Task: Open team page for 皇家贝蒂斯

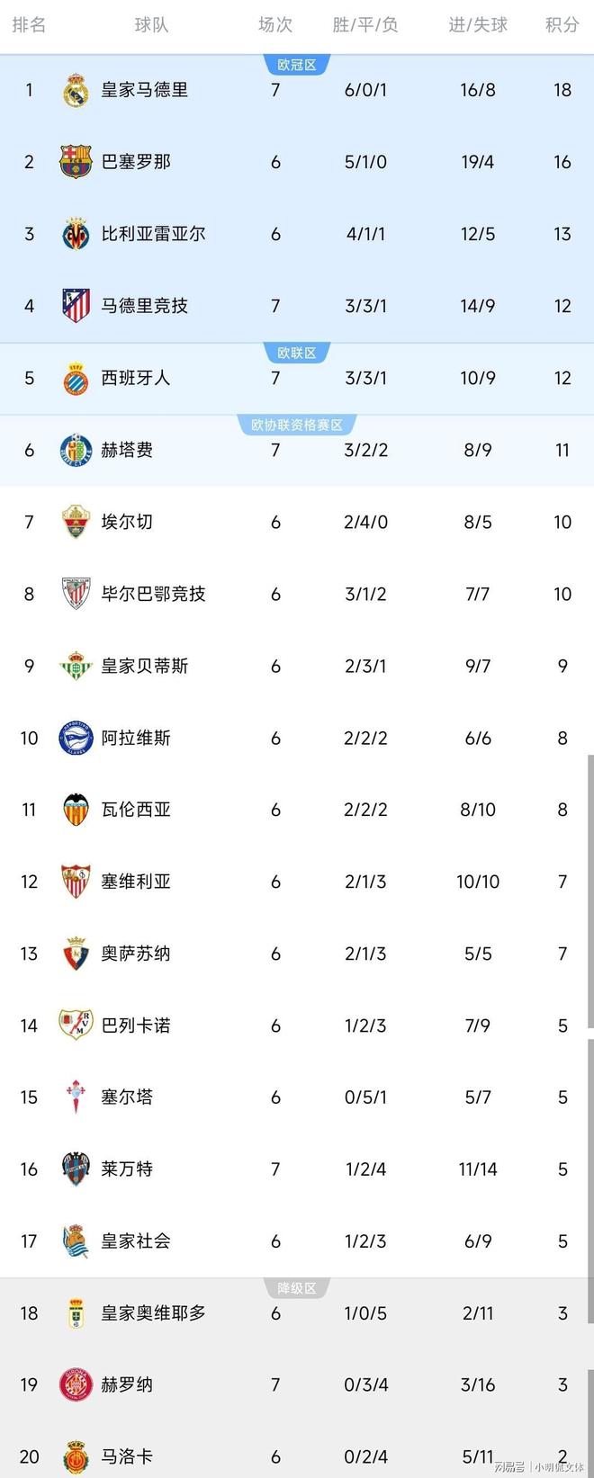Action: pyautogui.click(x=145, y=666)
